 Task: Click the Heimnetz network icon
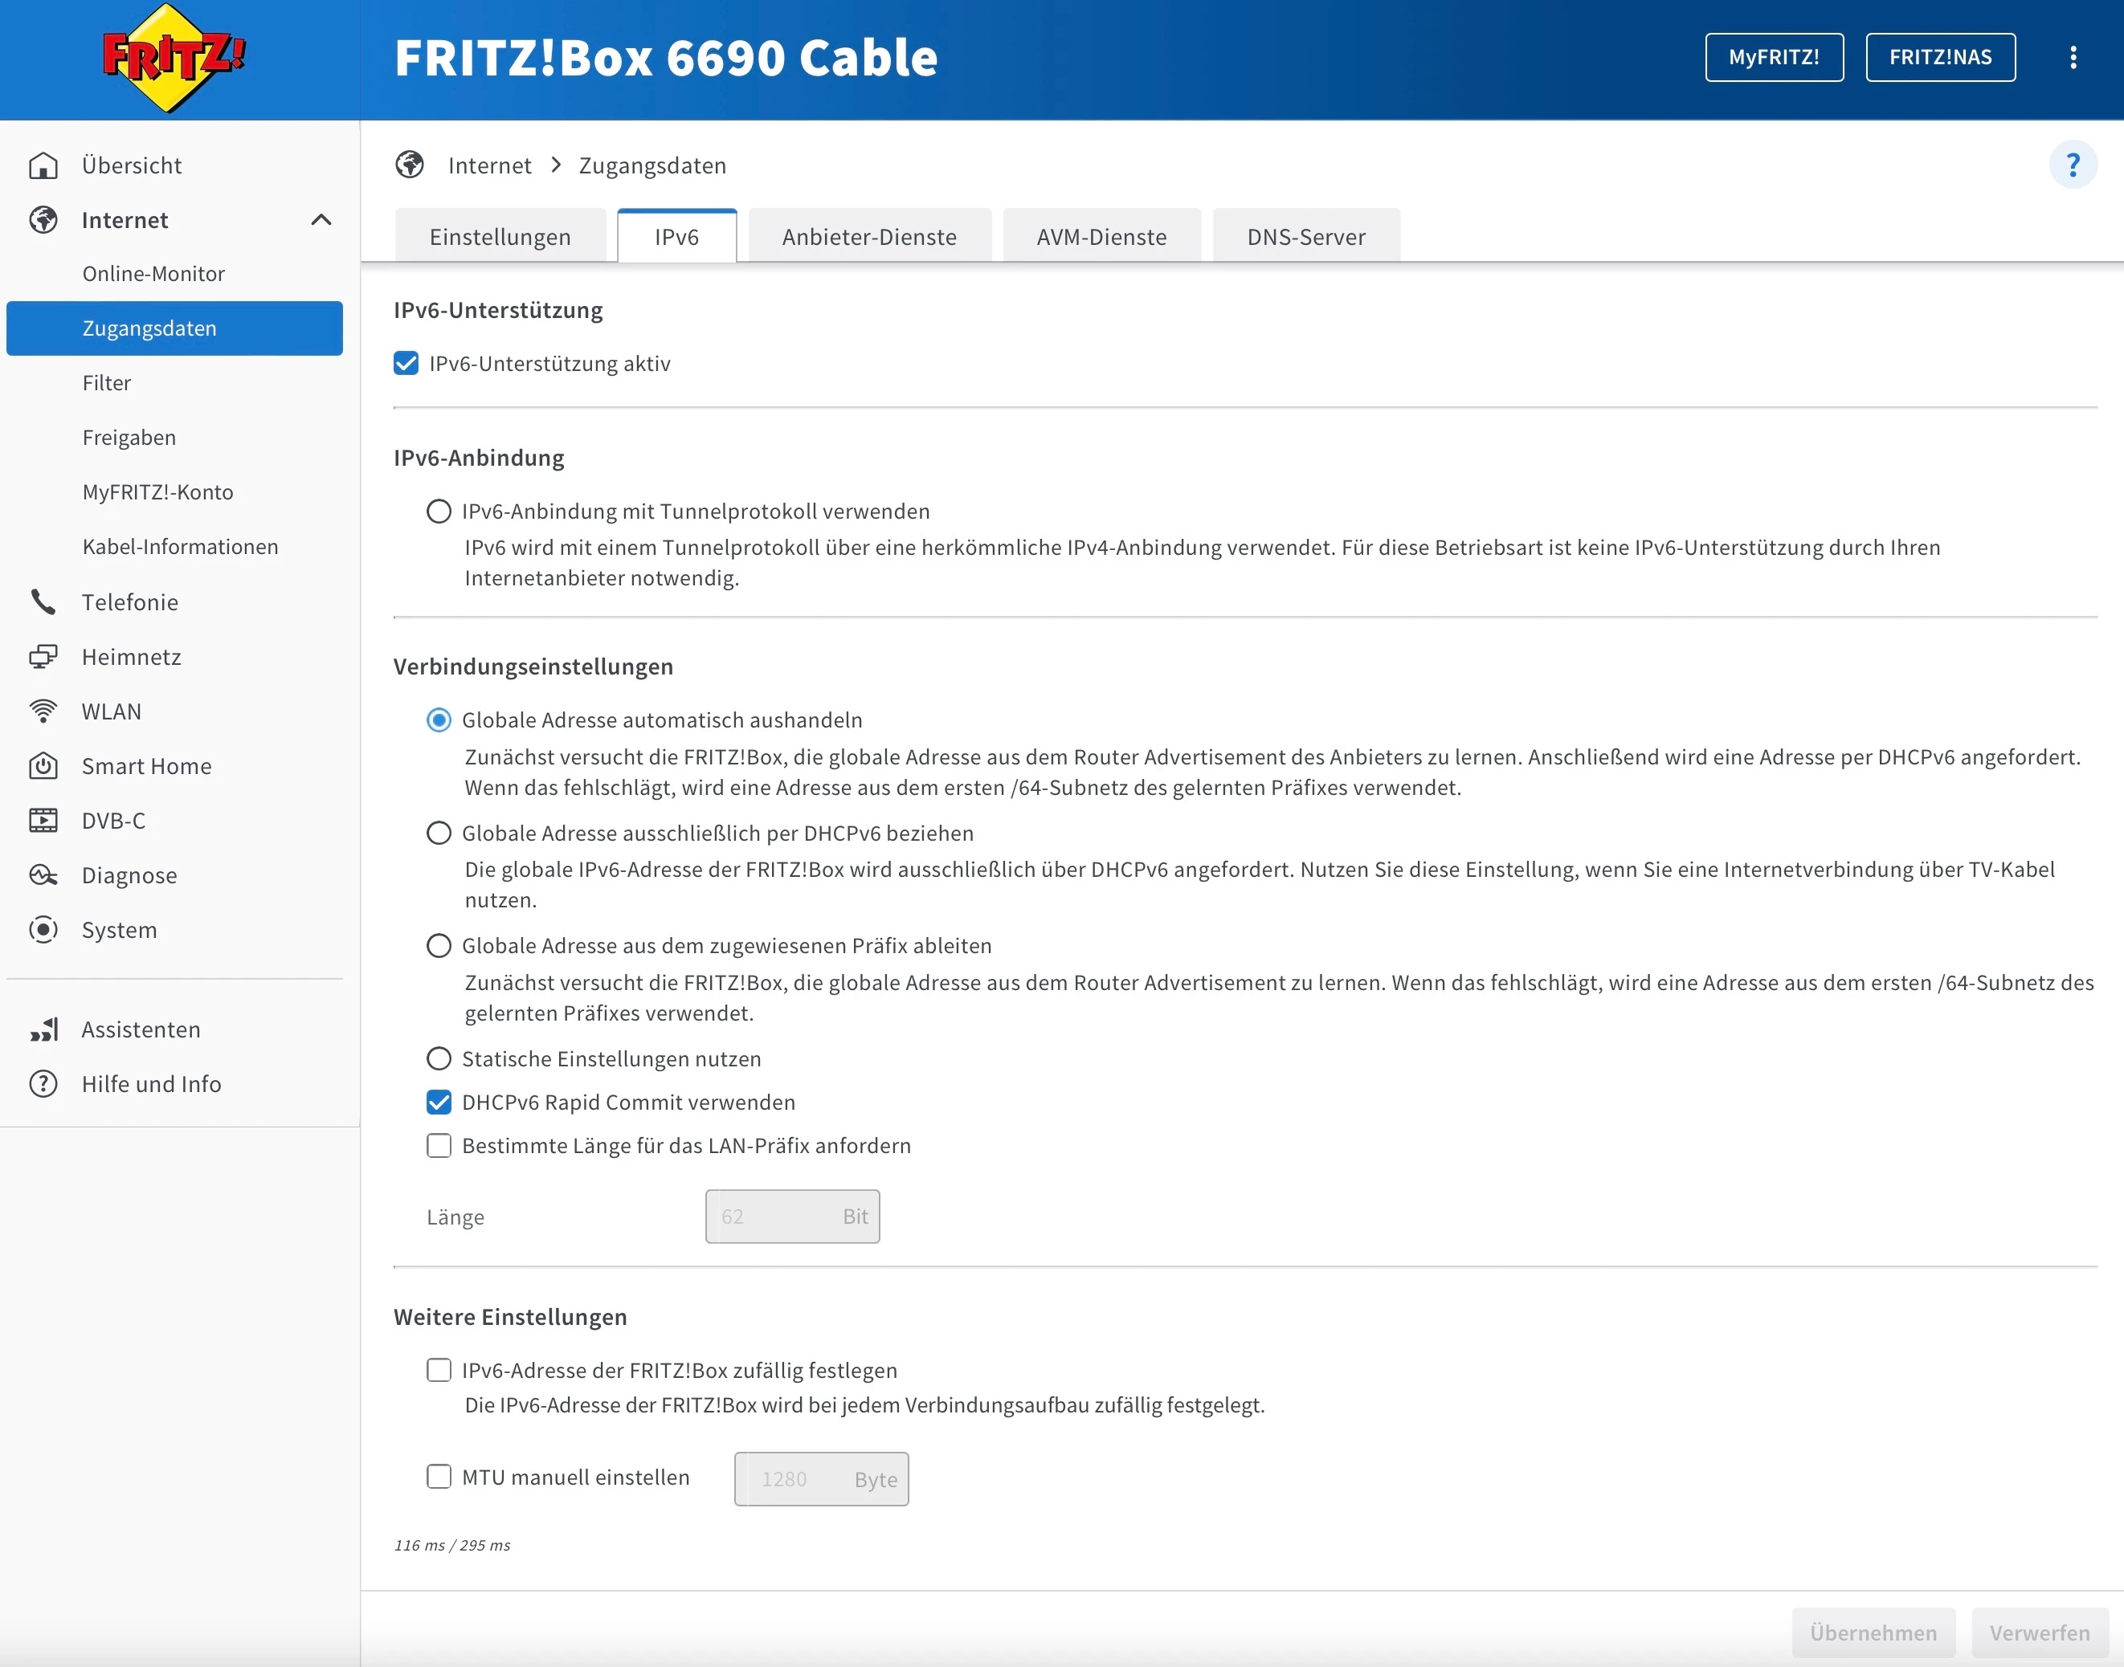43,657
